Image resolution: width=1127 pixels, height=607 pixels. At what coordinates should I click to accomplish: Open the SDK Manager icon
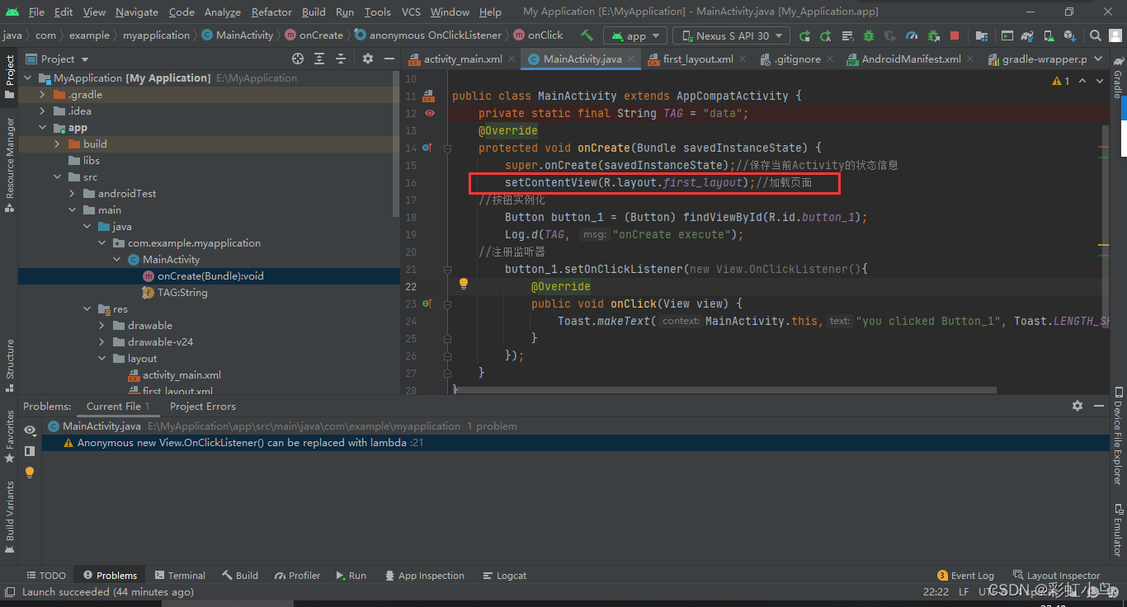1070,35
